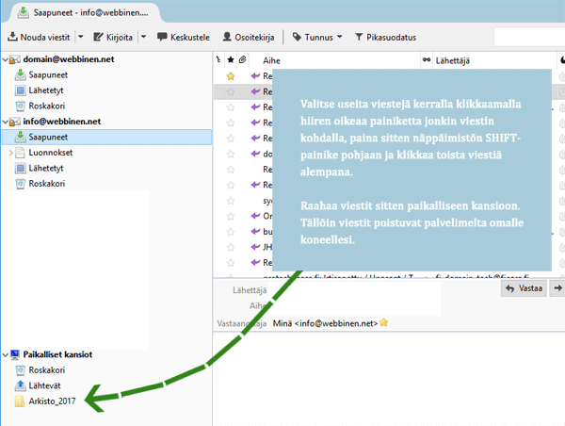Star the message starting with 'Or'
Image resolution: width=565 pixels, height=426 pixels.
point(231,216)
